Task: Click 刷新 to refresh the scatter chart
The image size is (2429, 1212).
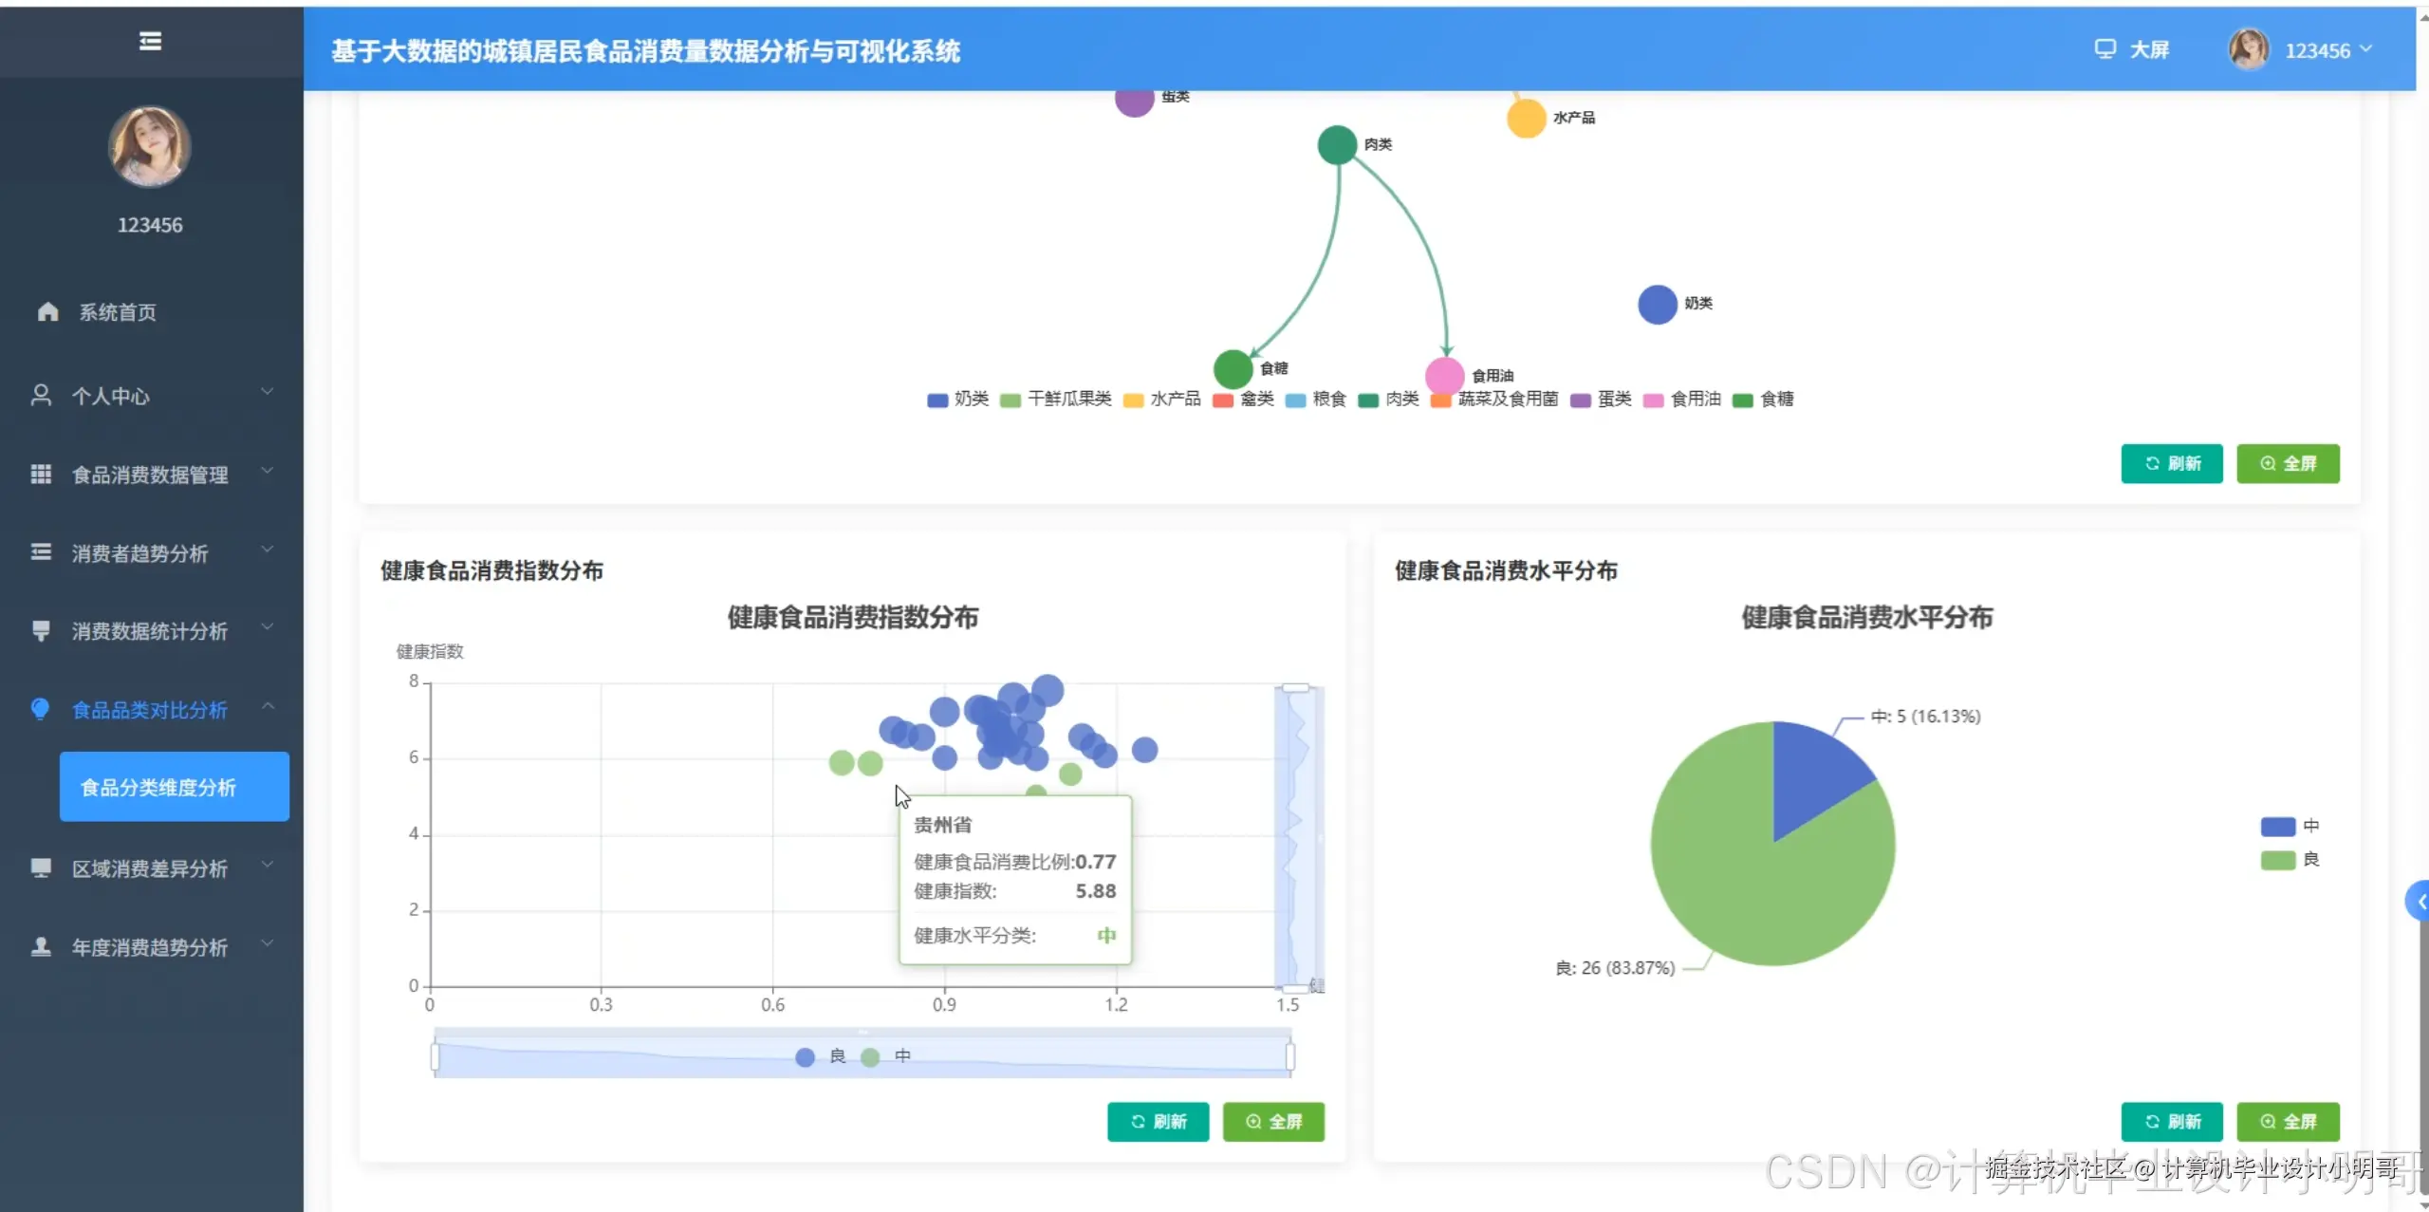Action: tap(1158, 1122)
